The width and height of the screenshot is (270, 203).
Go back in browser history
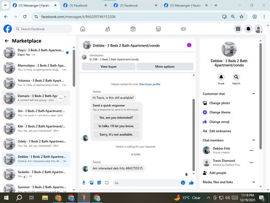[x=6, y=17]
